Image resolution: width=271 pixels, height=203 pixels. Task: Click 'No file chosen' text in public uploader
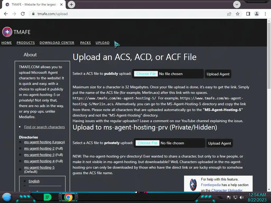tap(171, 74)
